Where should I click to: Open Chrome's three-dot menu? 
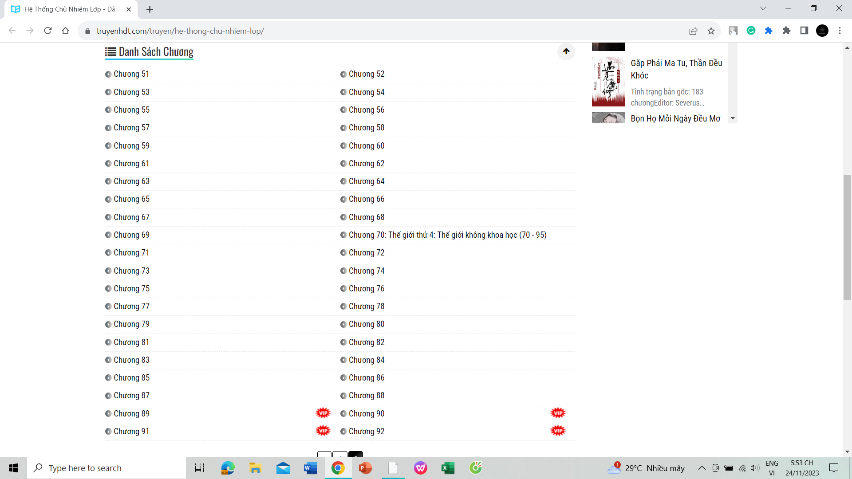coord(840,31)
